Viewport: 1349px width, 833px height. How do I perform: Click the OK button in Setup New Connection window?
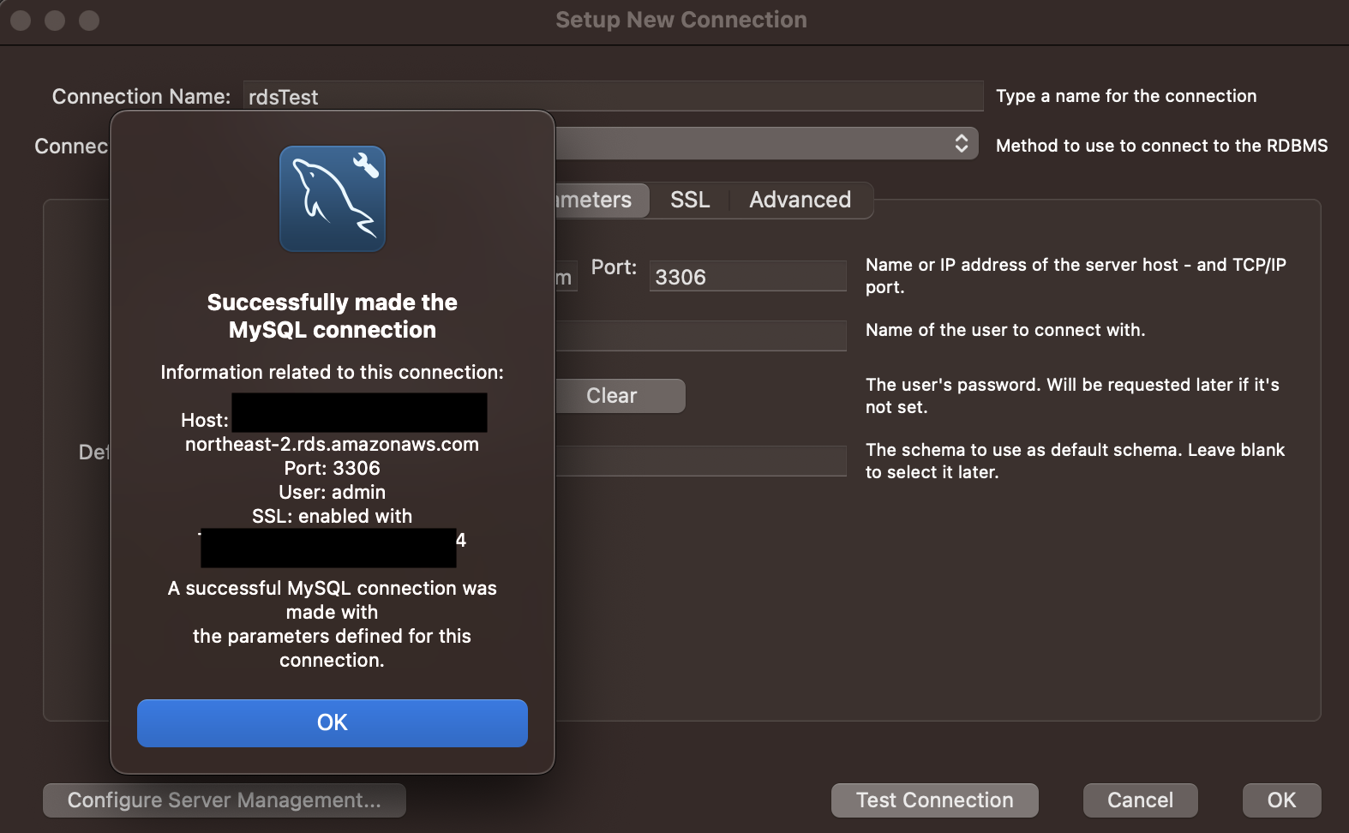(1281, 800)
